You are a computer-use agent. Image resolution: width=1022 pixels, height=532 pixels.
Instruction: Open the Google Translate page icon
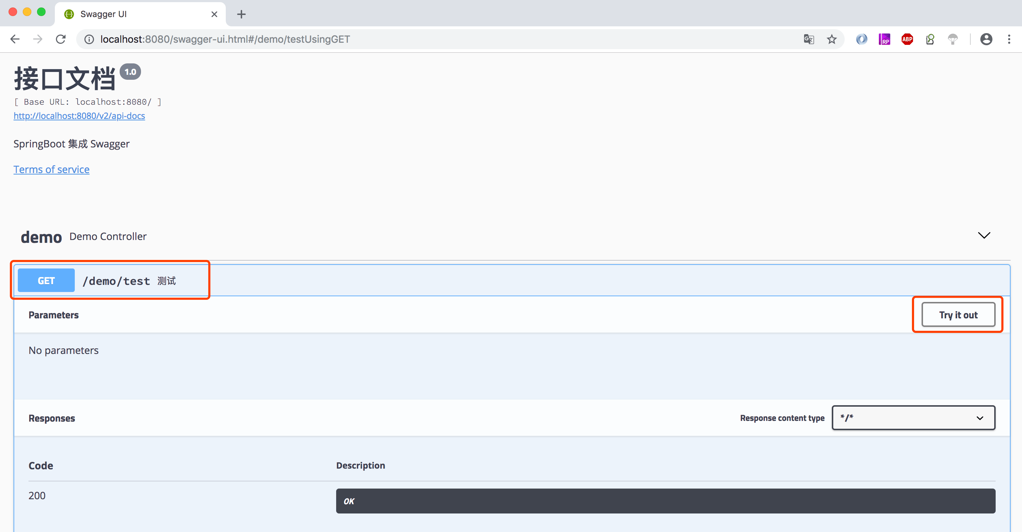click(x=809, y=39)
